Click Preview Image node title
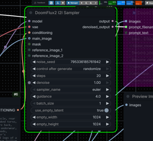The image size is (153, 141). coord(143,96)
